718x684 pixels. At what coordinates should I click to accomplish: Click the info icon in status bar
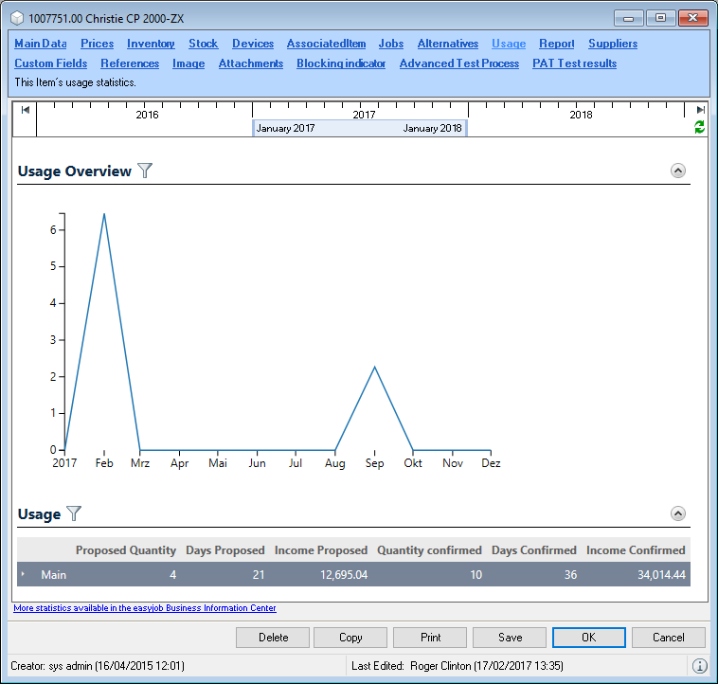699,666
